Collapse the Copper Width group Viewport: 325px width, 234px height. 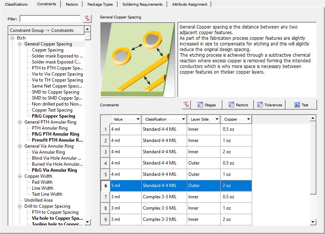click(x=20, y=176)
